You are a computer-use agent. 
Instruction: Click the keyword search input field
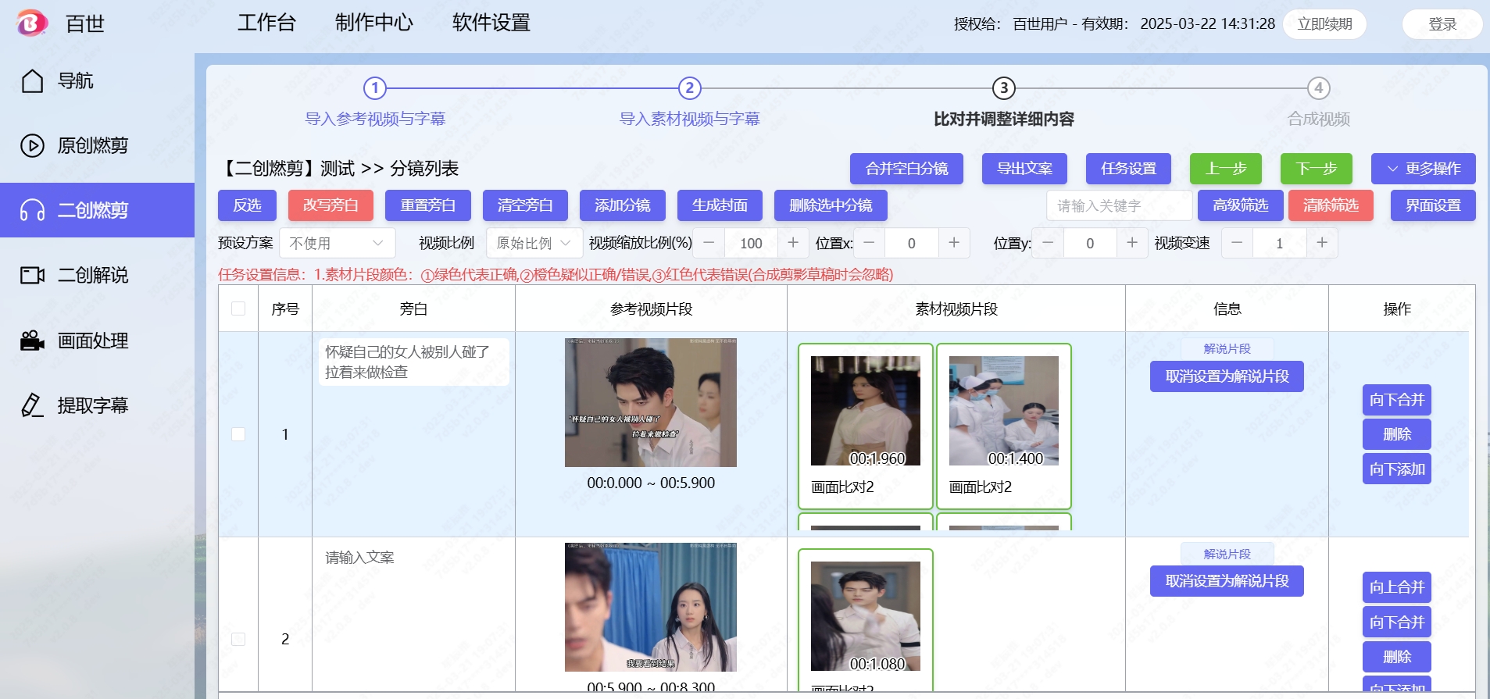(x=1119, y=205)
